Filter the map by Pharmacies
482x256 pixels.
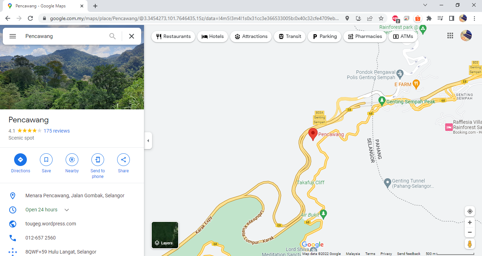365,37
